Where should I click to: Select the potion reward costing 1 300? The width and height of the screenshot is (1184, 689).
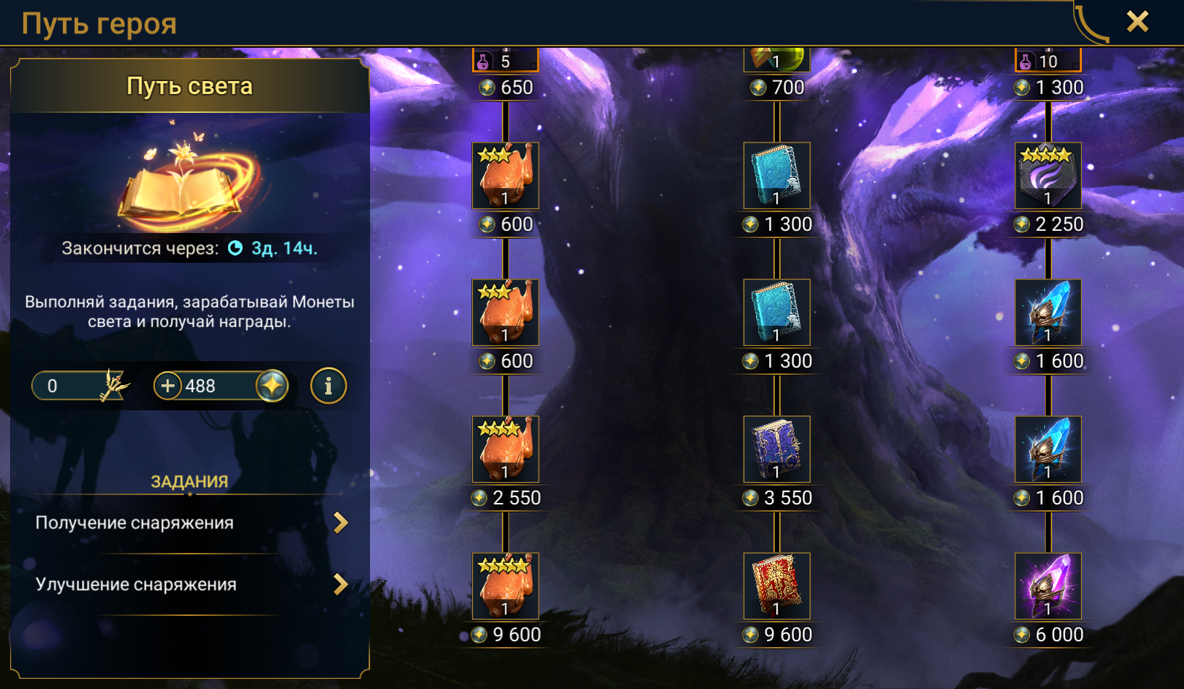tap(1048, 60)
